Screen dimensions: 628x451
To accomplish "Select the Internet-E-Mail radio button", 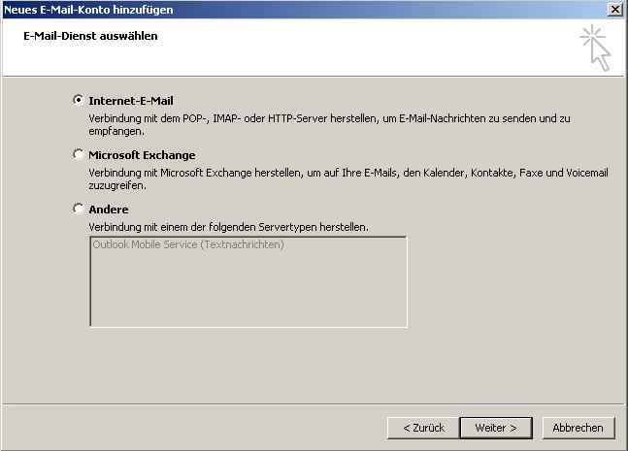I will [x=79, y=100].
